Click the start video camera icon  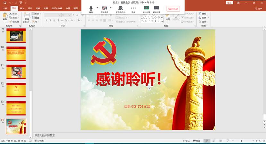(104, 8)
